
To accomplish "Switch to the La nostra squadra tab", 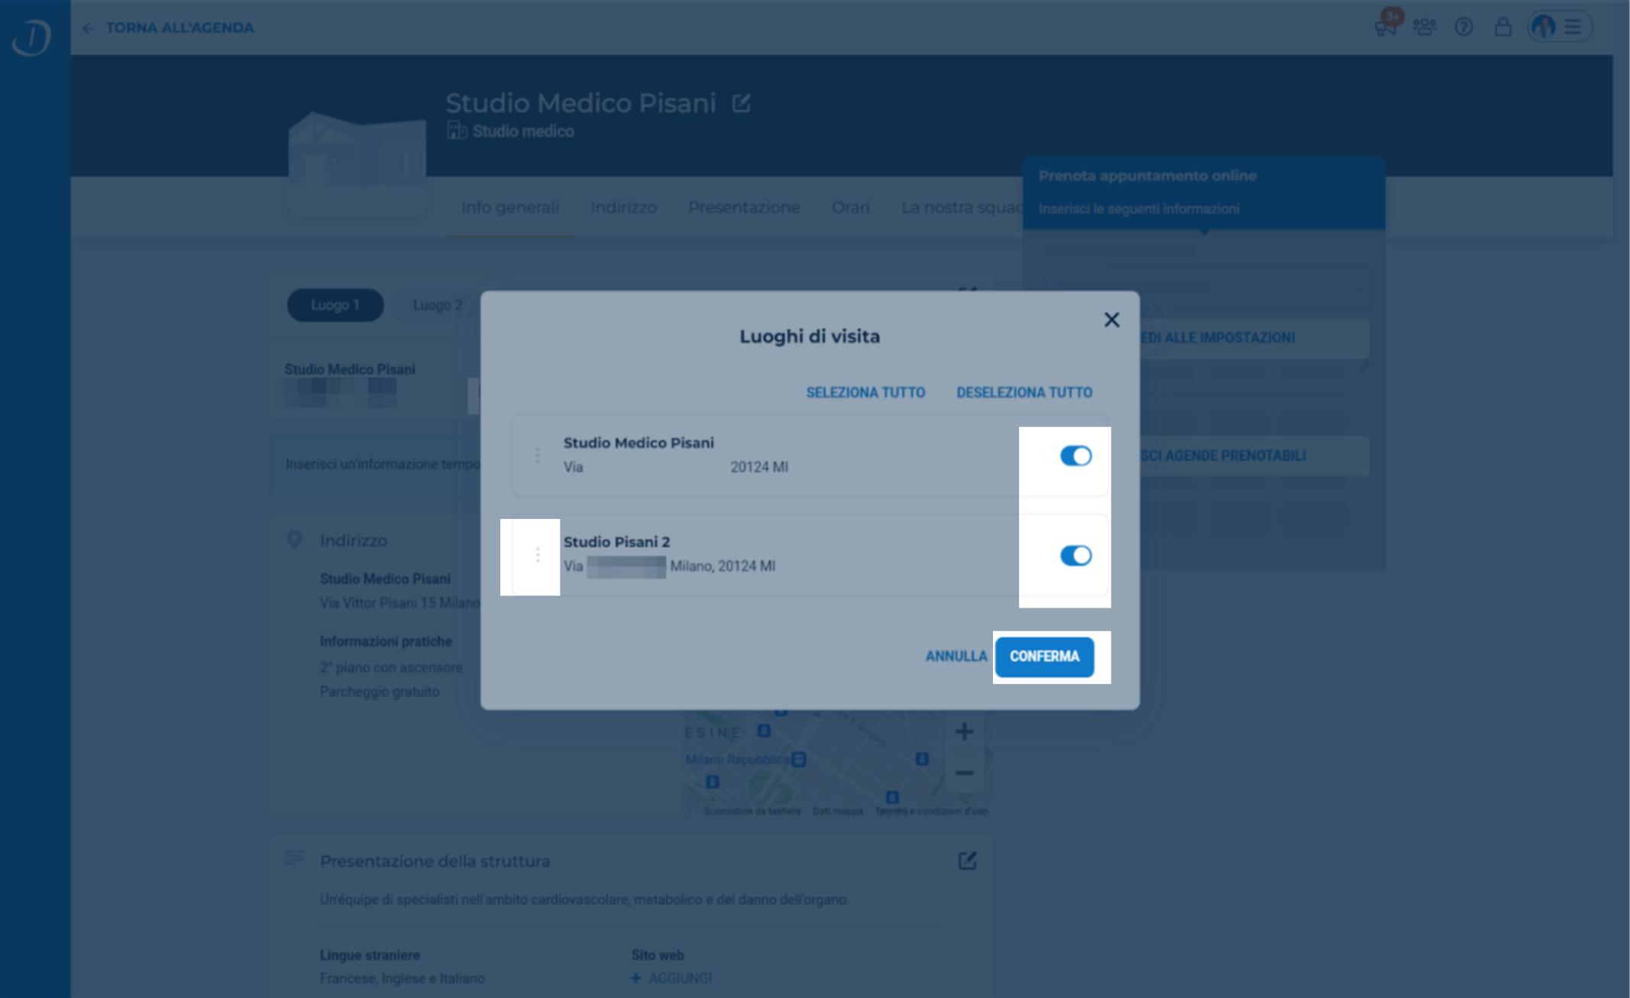I will 962,207.
